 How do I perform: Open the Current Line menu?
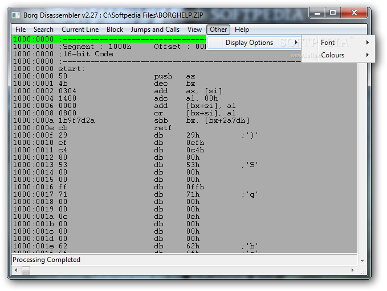(x=80, y=30)
